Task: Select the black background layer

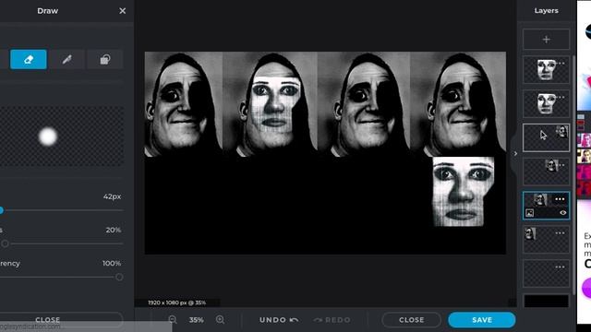Action: point(546,302)
